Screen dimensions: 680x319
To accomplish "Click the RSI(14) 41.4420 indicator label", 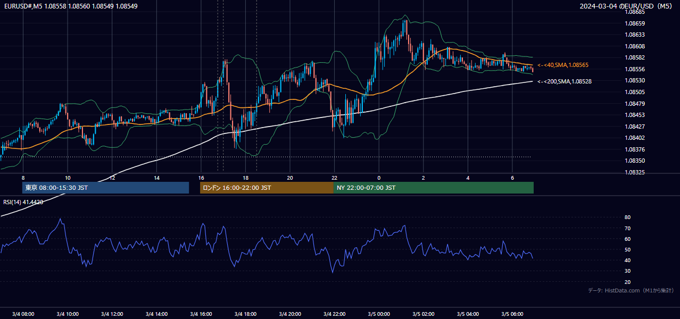I will 23,202.
